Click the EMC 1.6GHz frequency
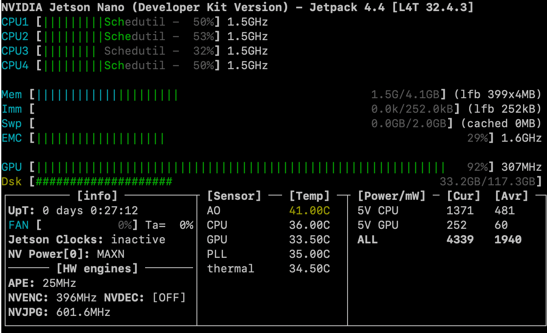 (x=522, y=138)
